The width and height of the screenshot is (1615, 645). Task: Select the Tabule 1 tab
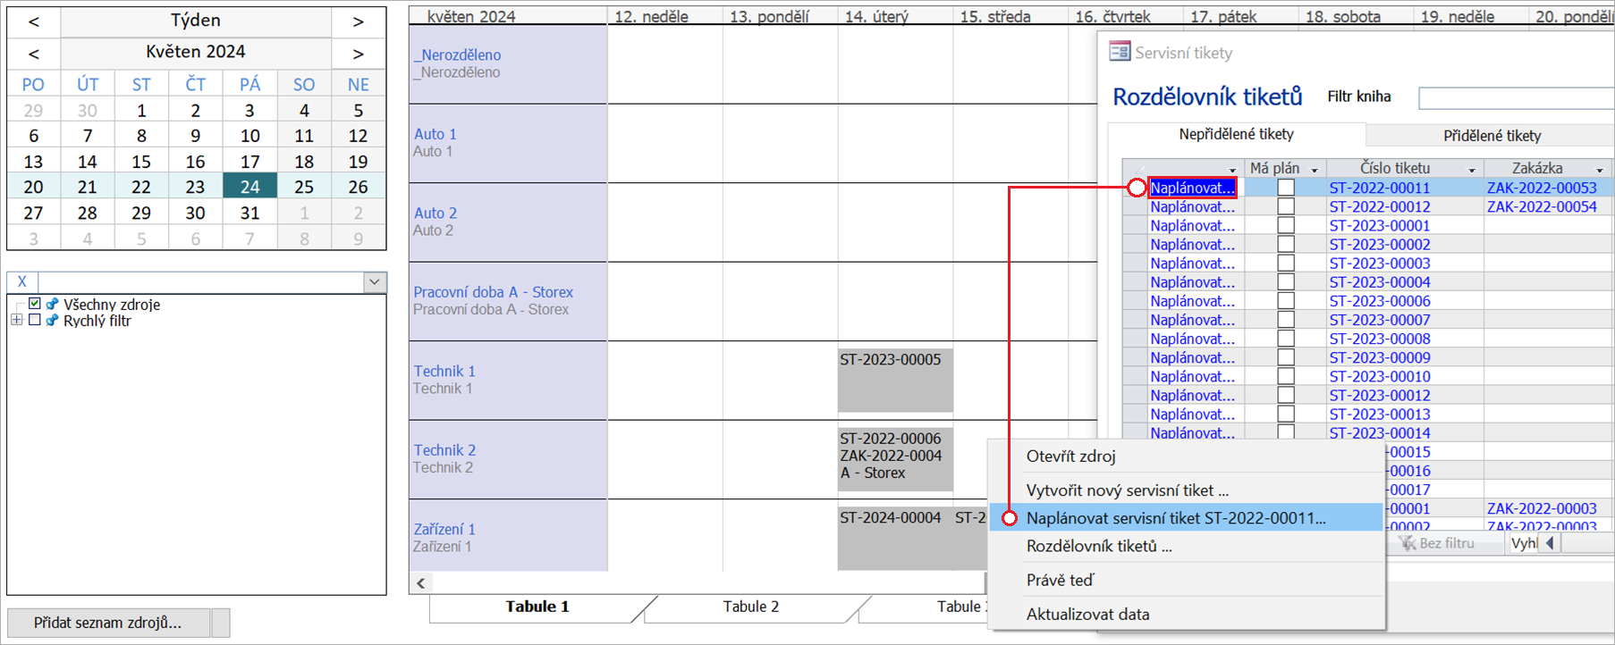[537, 607]
